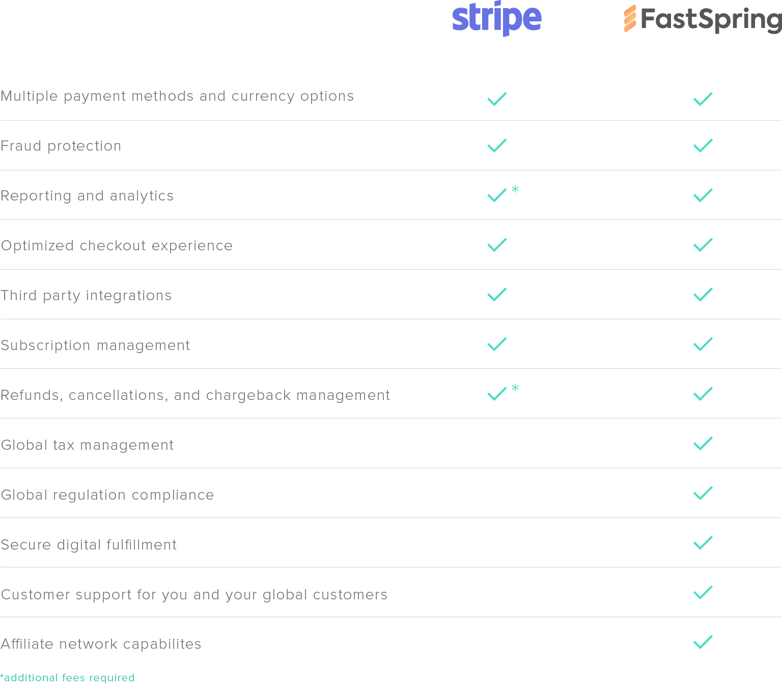Select the 'additional fees required' footnote

(67, 678)
